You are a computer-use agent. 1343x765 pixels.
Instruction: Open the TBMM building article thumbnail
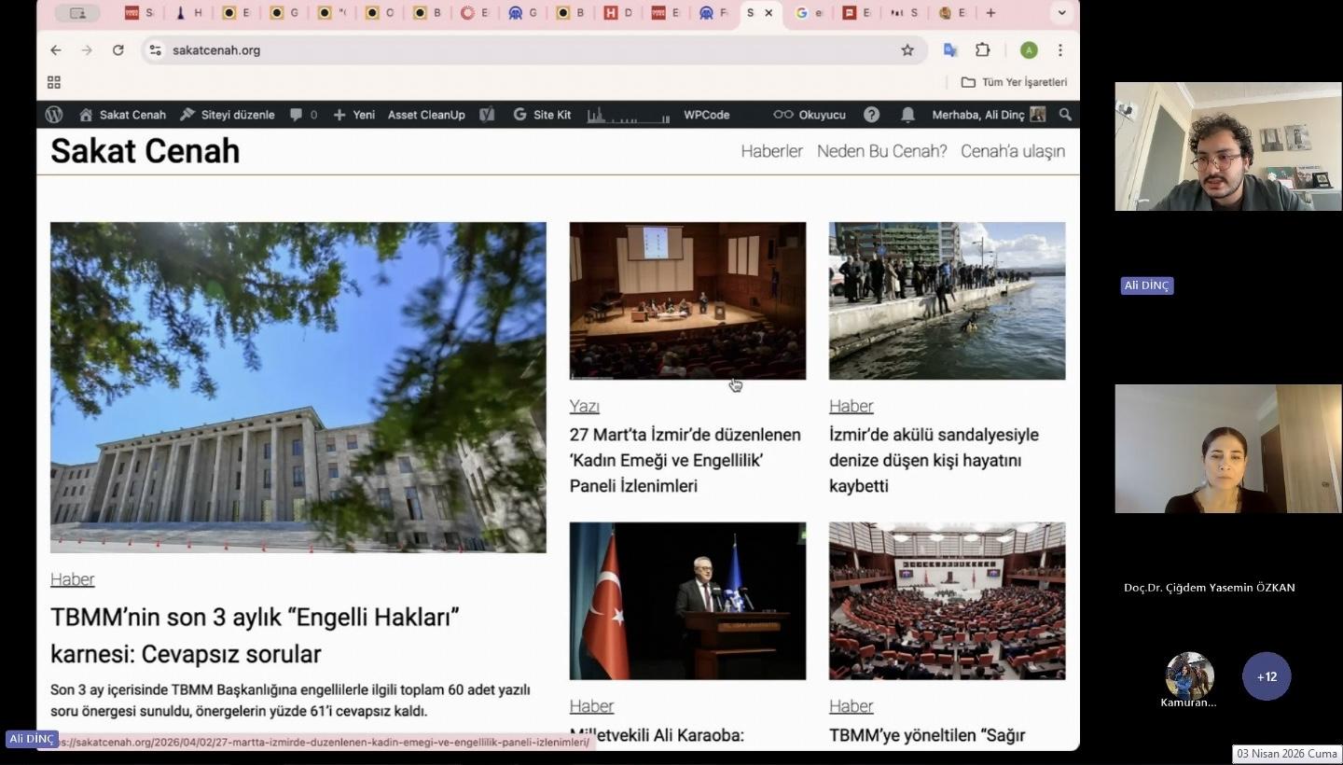point(298,387)
